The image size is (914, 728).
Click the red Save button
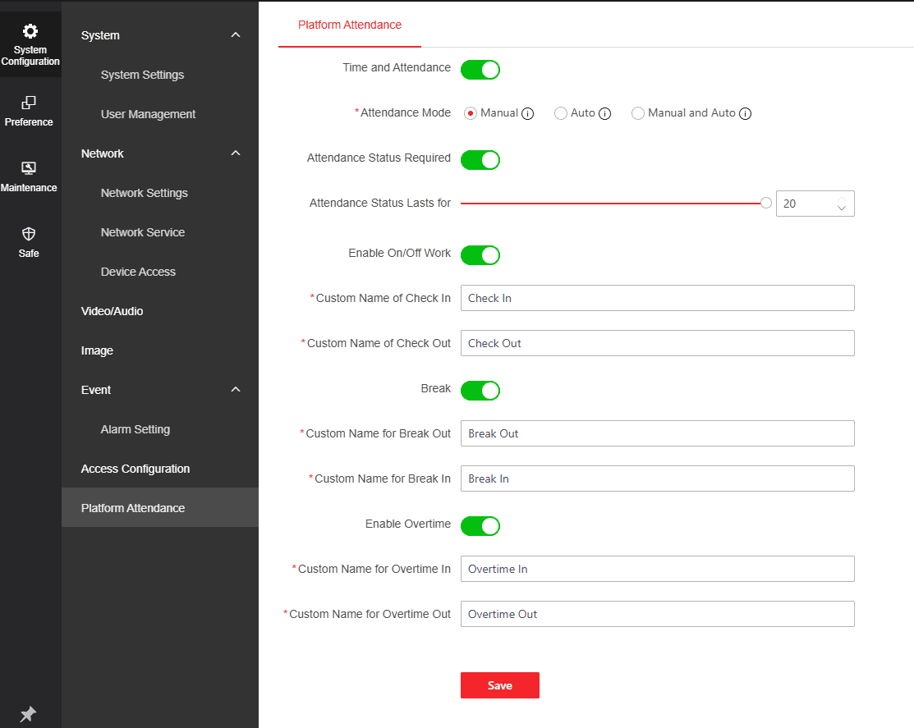(x=499, y=685)
